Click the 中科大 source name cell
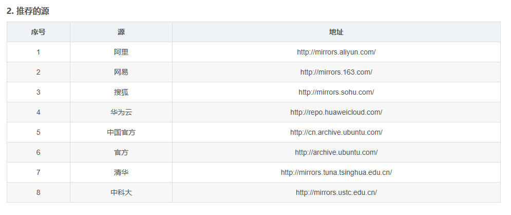 (121, 192)
